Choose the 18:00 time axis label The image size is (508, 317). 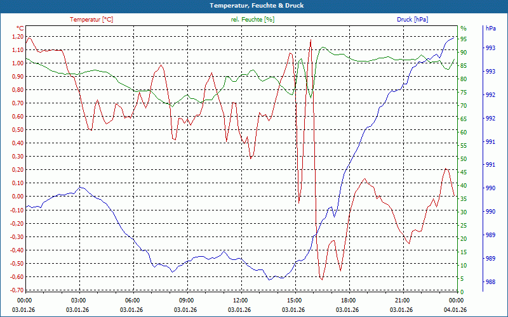pyautogui.click(x=349, y=299)
